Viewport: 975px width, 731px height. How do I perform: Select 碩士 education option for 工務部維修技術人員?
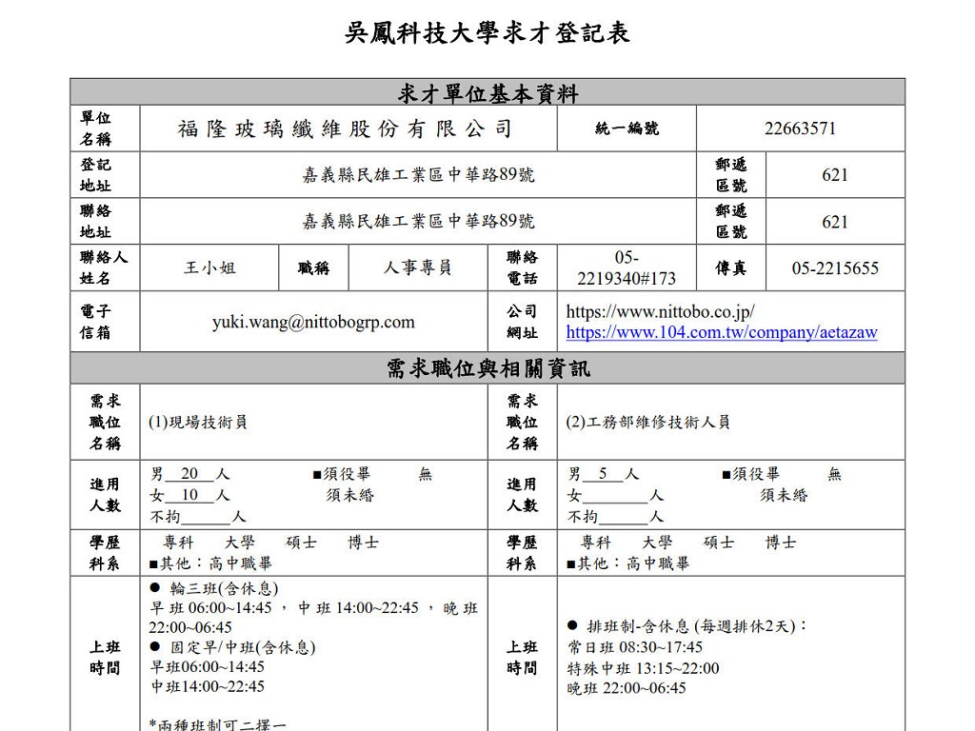pyautogui.click(x=719, y=543)
